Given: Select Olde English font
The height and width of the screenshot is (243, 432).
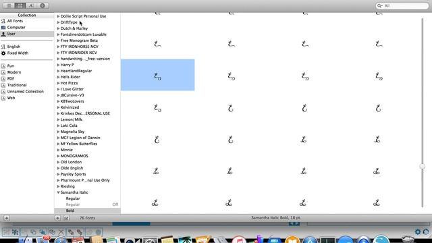Looking at the screenshot, I should tap(72, 168).
